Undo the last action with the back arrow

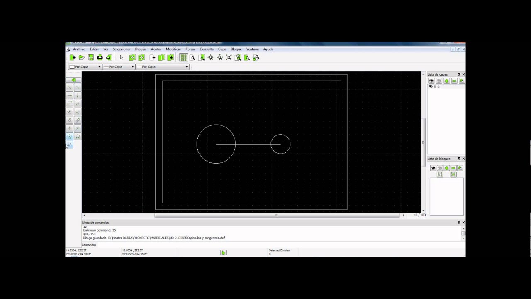point(132,58)
